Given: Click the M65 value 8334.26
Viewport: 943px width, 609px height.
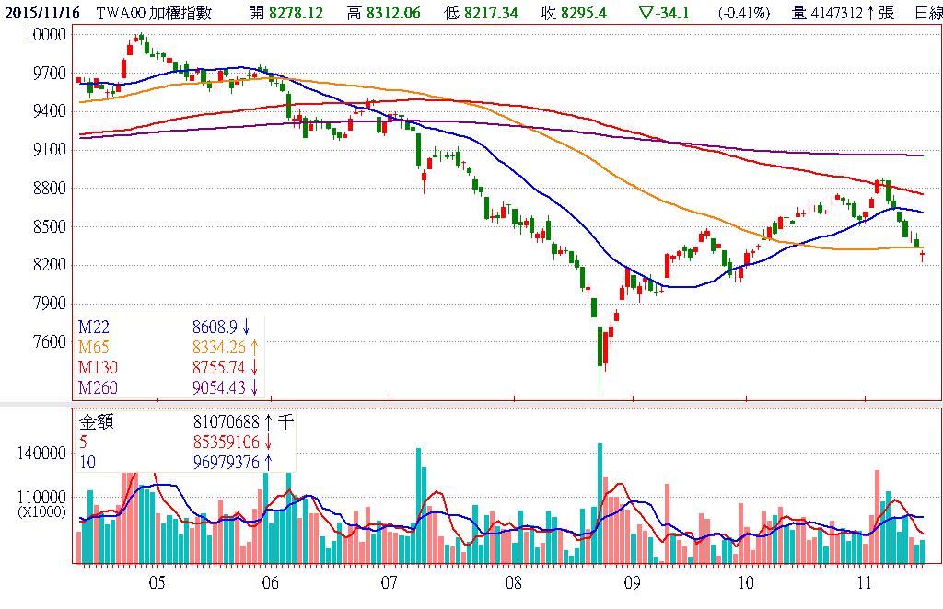Looking at the screenshot, I should (219, 347).
